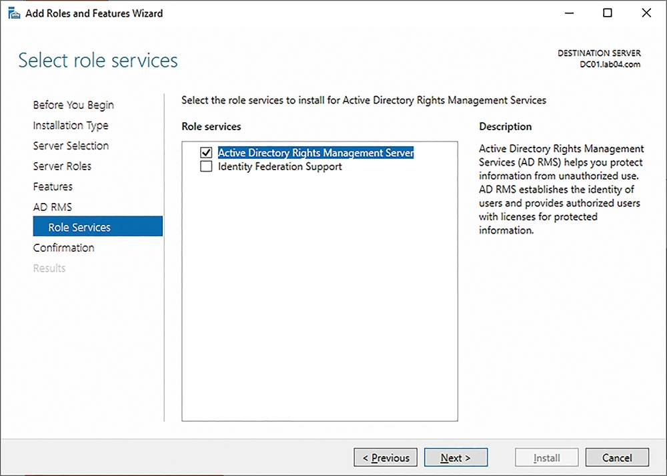Cancel the wizard
The image size is (667, 476).
tap(617, 458)
